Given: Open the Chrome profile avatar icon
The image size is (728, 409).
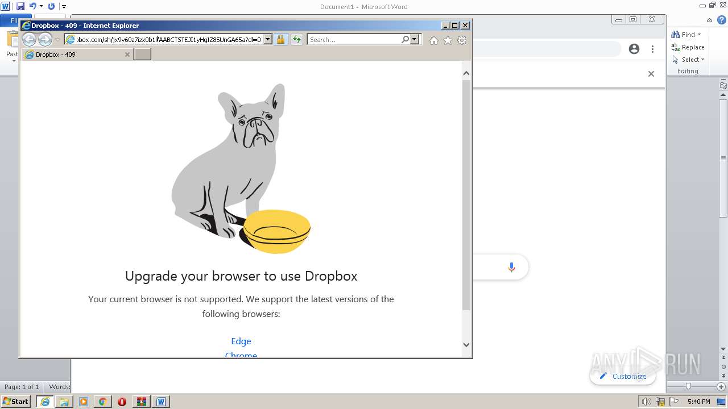Looking at the screenshot, I should pyautogui.click(x=634, y=49).
